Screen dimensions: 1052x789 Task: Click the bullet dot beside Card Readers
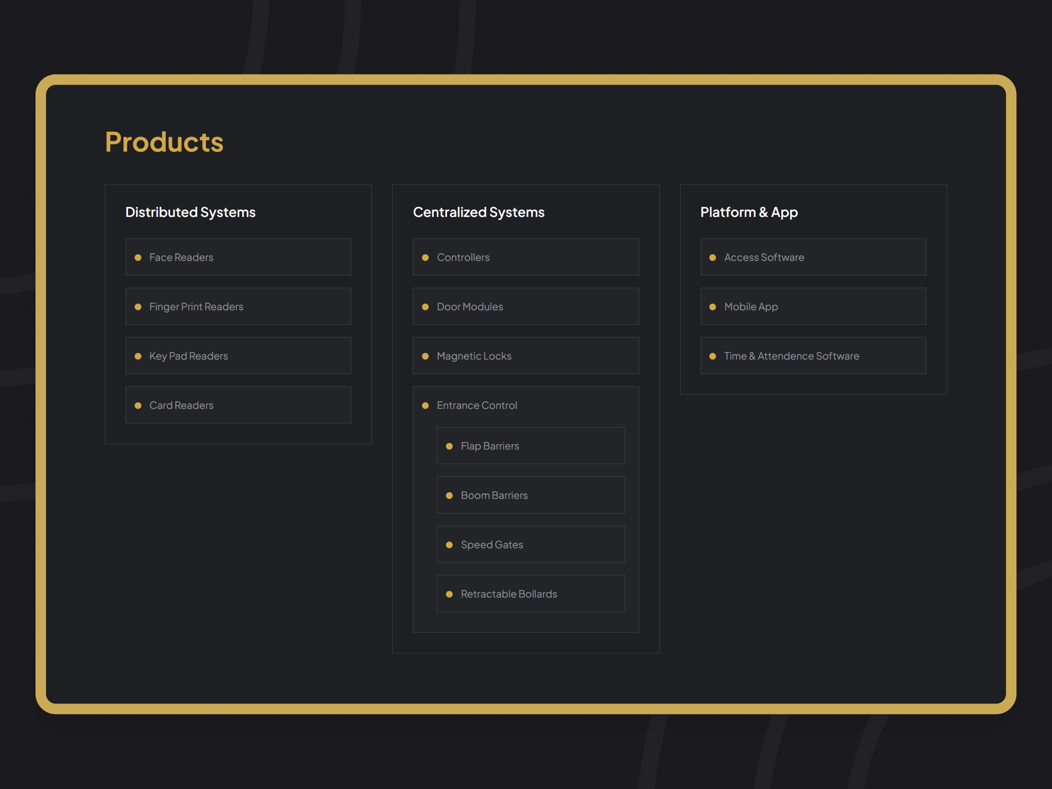138,405
